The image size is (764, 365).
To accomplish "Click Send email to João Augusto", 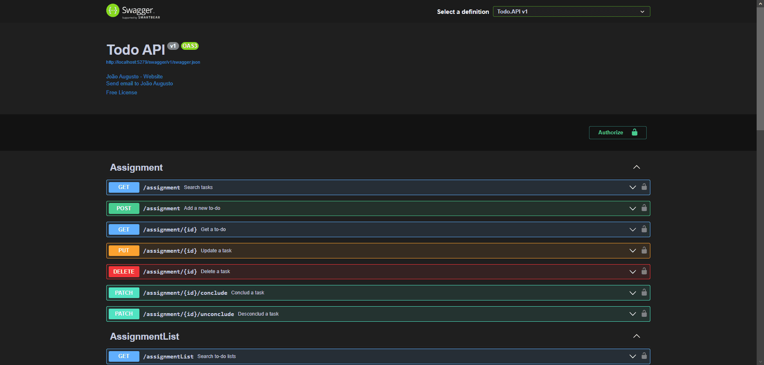I will 139,84.
